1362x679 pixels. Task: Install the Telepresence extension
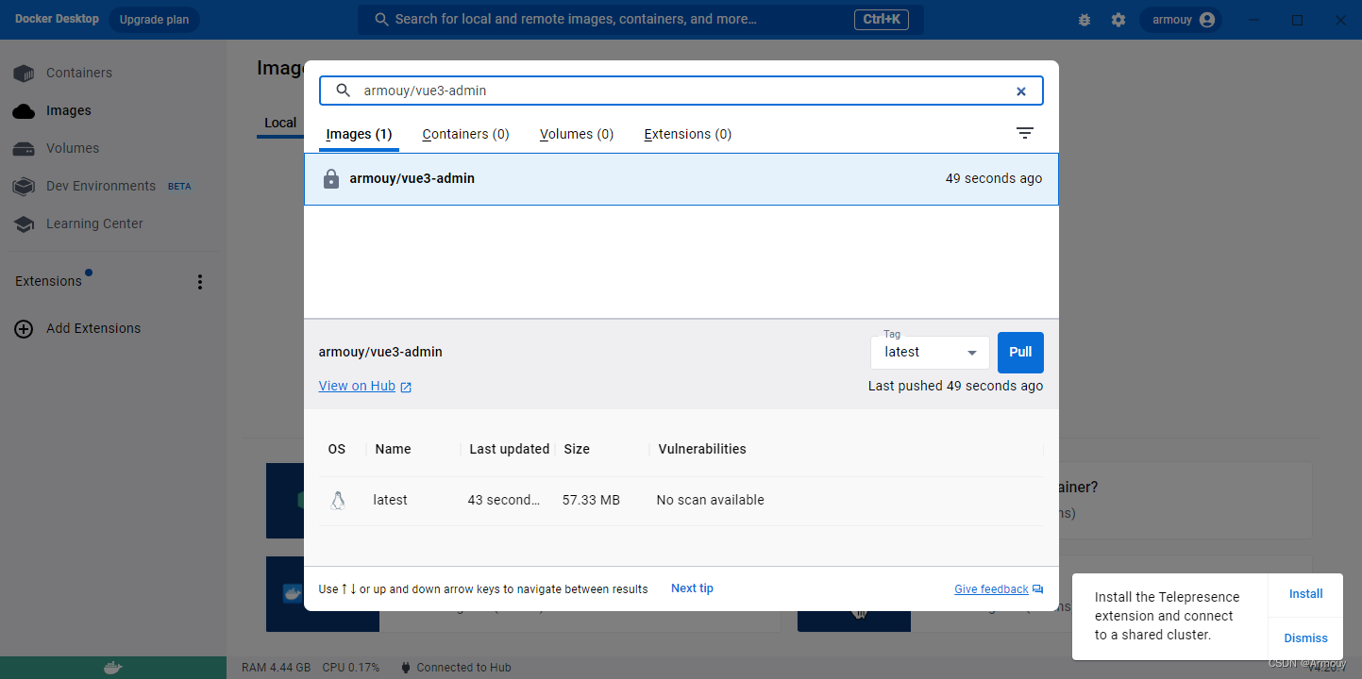(x=1305, y=594)
